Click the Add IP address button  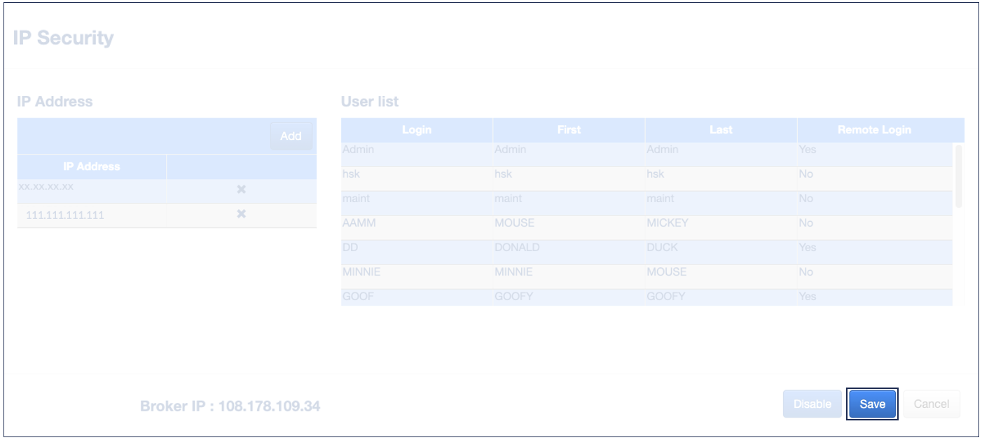pos(291,136)
